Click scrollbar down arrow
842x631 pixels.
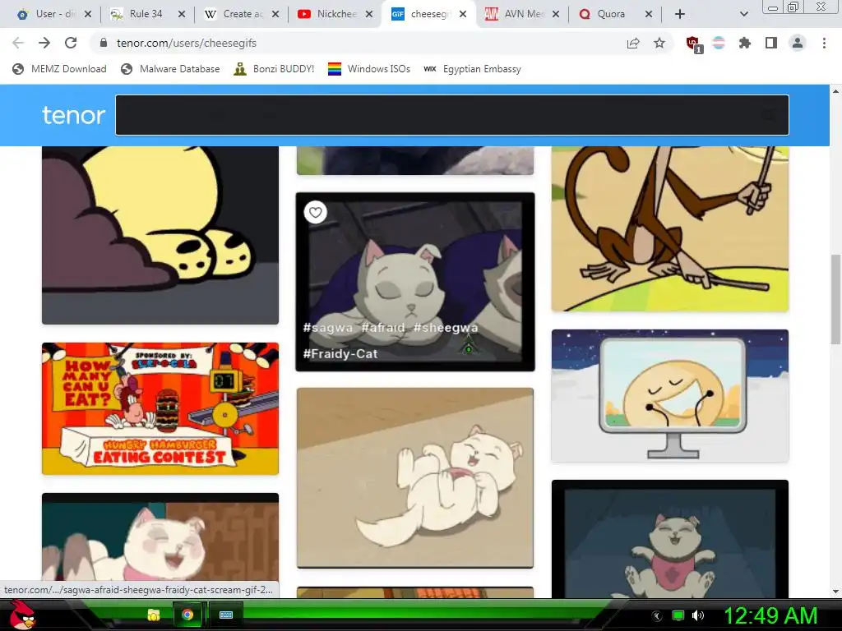tap(835, 592)
